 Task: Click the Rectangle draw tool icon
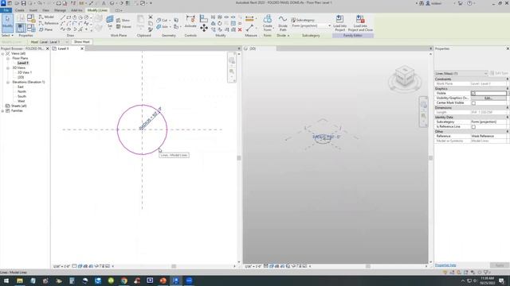(69, 17)
